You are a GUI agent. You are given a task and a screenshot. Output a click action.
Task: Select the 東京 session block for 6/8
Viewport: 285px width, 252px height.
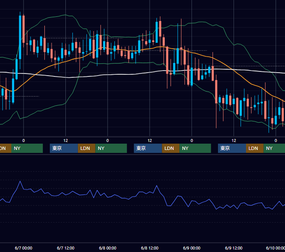(148, 148)
